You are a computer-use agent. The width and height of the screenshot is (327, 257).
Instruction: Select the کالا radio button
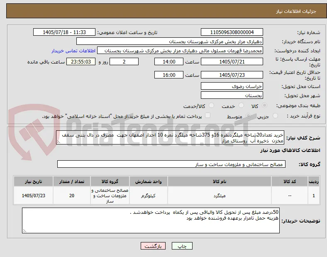tap(264, 105)
